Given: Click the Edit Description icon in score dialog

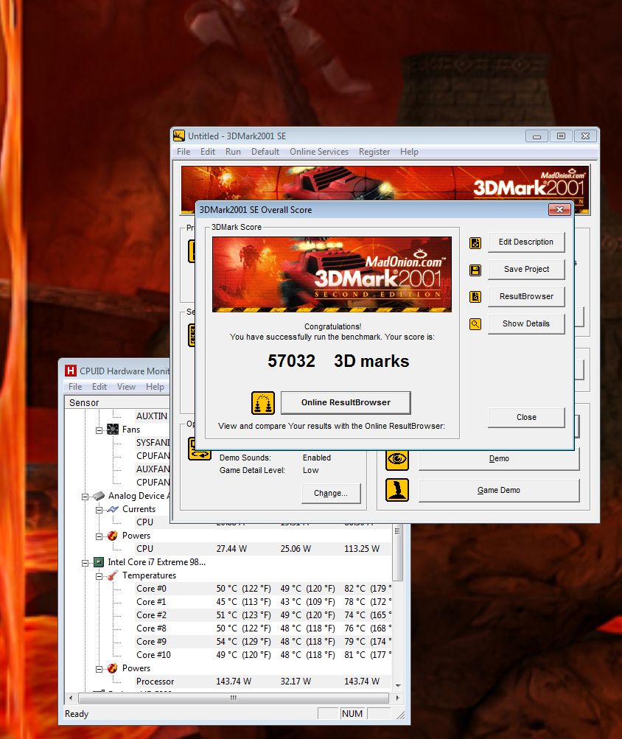Looking at the screenshot, I should click(x=475, y=242).
